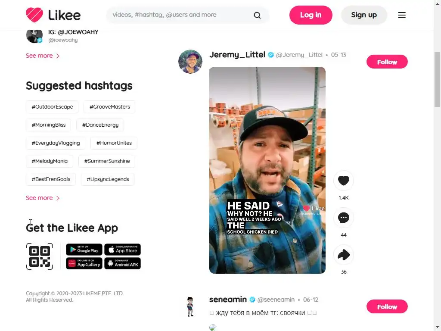Expand See more under suggested hashtags
This screenshot has width=441, height=331.
coord(43,198)
